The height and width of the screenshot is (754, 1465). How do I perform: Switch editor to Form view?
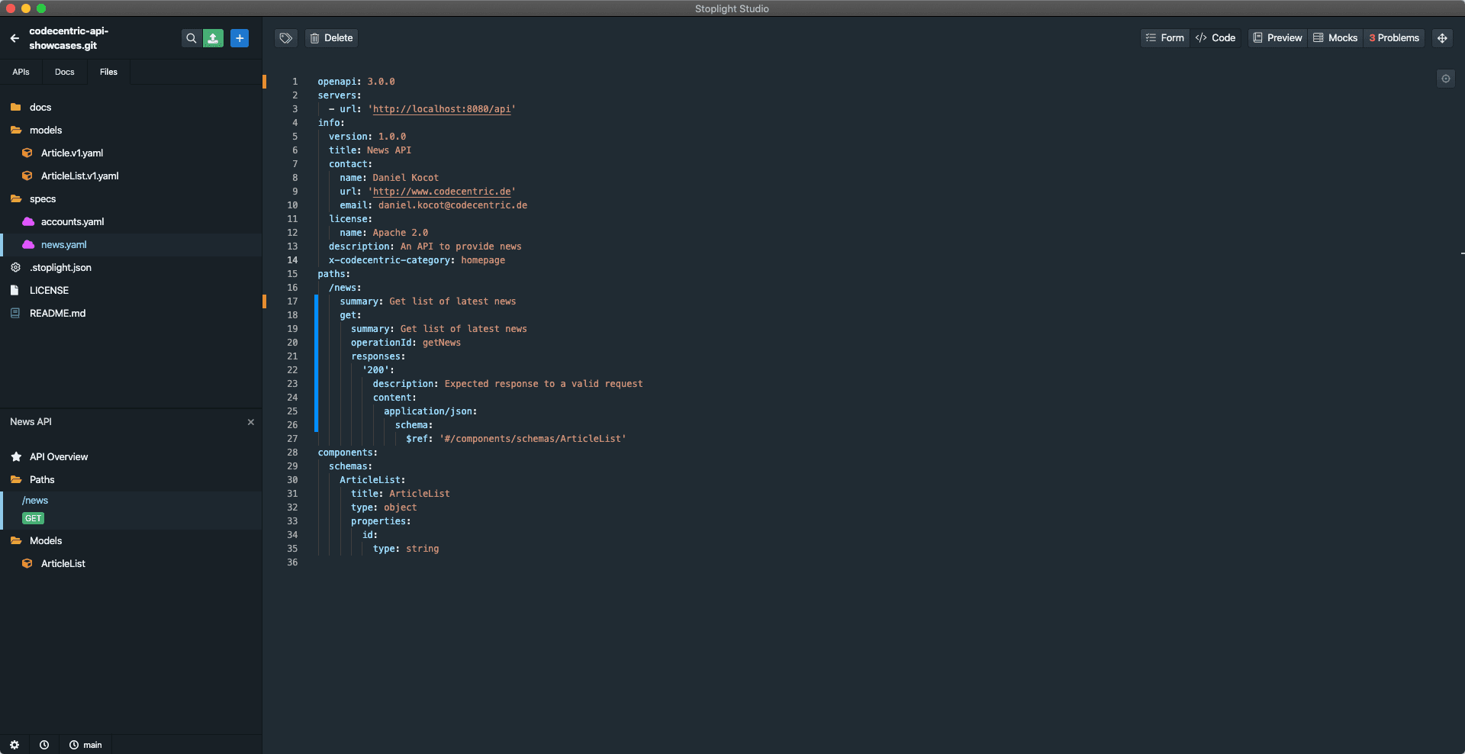(x=1165, y=38)
